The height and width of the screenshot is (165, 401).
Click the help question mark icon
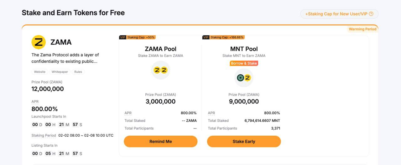pyautogui.click(x=371, y=14)
